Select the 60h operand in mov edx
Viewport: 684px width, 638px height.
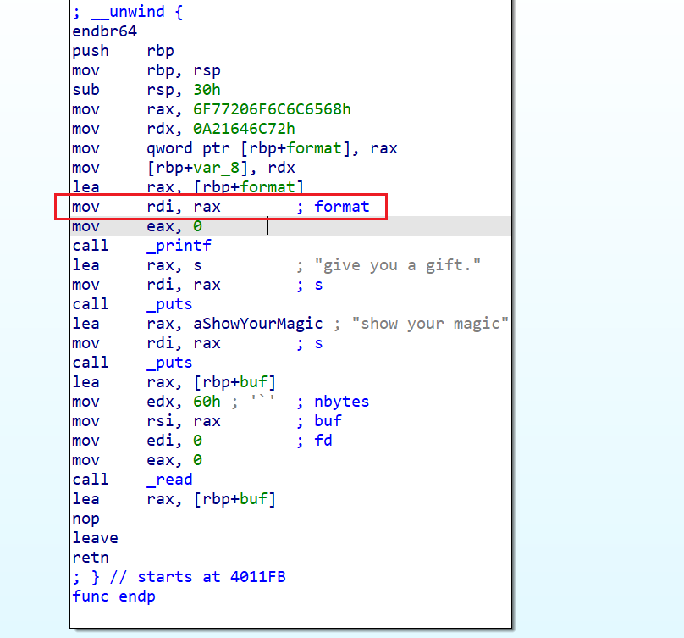212,402
